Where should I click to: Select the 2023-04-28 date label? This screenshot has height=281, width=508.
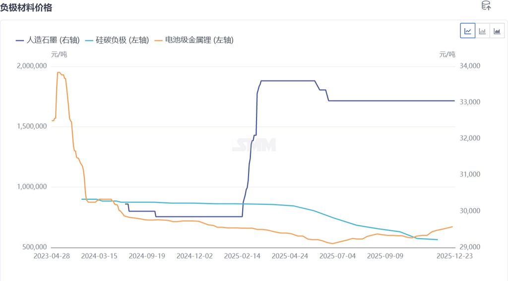[52, 256]
